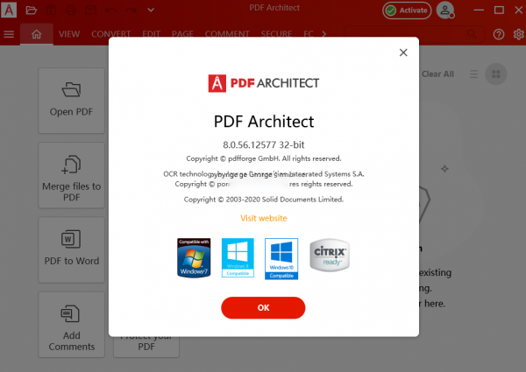Viewport: 526px width, 372px height.
Task: Click the search input field
Action: click(414, 34)
